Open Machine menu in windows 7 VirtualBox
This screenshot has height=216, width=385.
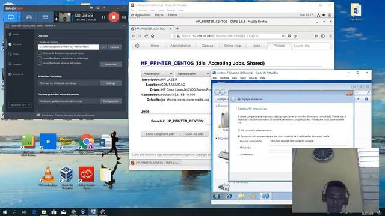click(224, 78)
